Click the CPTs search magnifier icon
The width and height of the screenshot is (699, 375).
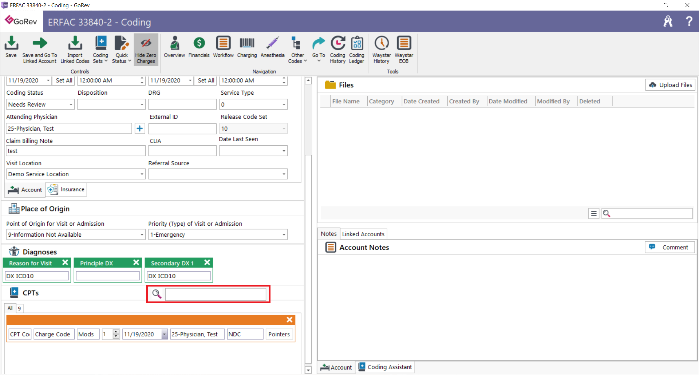pos(157,294)
